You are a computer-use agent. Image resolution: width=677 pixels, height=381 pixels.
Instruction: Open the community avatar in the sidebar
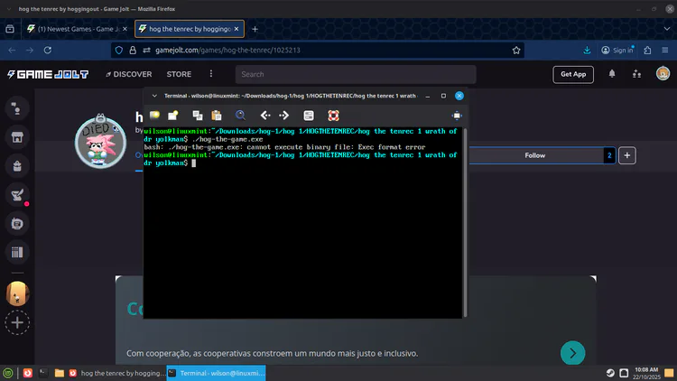click(17, 293)
